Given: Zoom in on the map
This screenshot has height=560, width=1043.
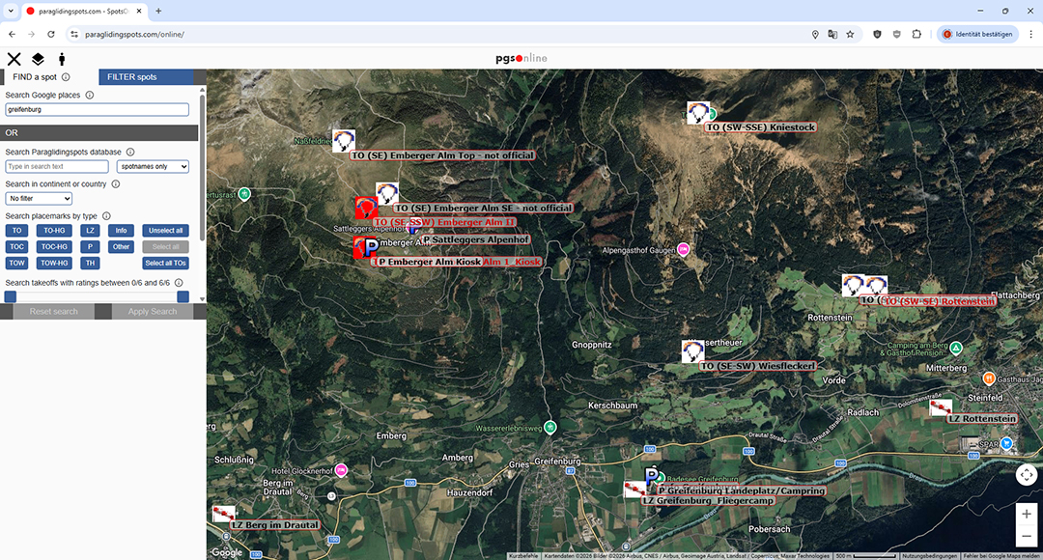Looking at the screenshot, I should 1026,515.
